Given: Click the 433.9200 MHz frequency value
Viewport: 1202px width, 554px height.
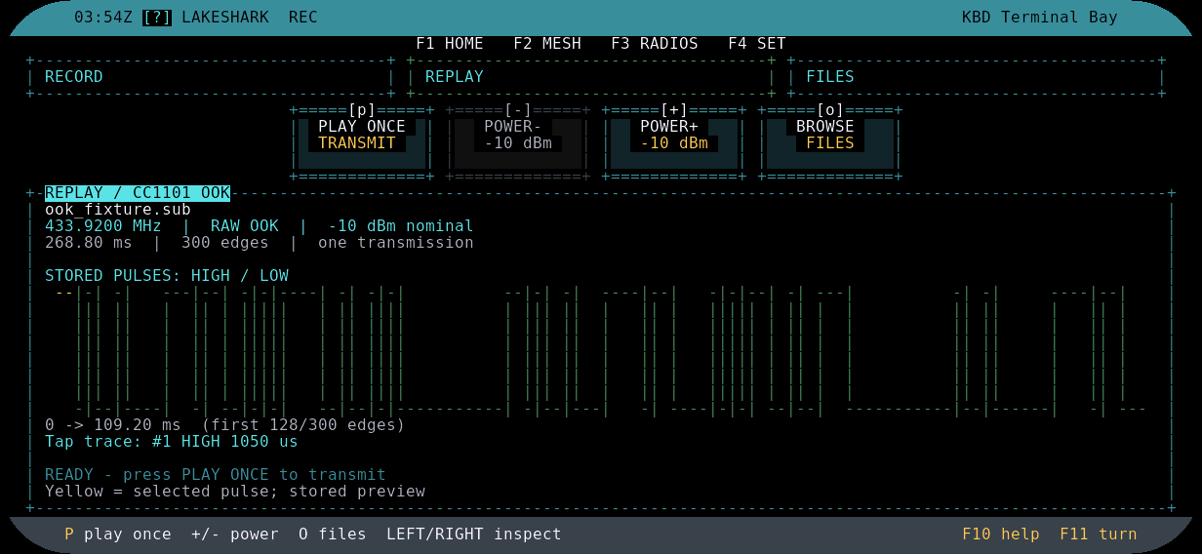Looking at the screenshot, I should tap(103, 226).
